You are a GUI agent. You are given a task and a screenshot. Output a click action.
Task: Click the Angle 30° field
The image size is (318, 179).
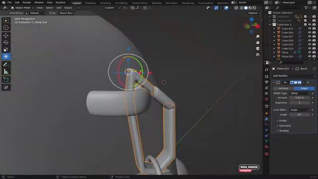pyautogui.click(x=300, y=115)
